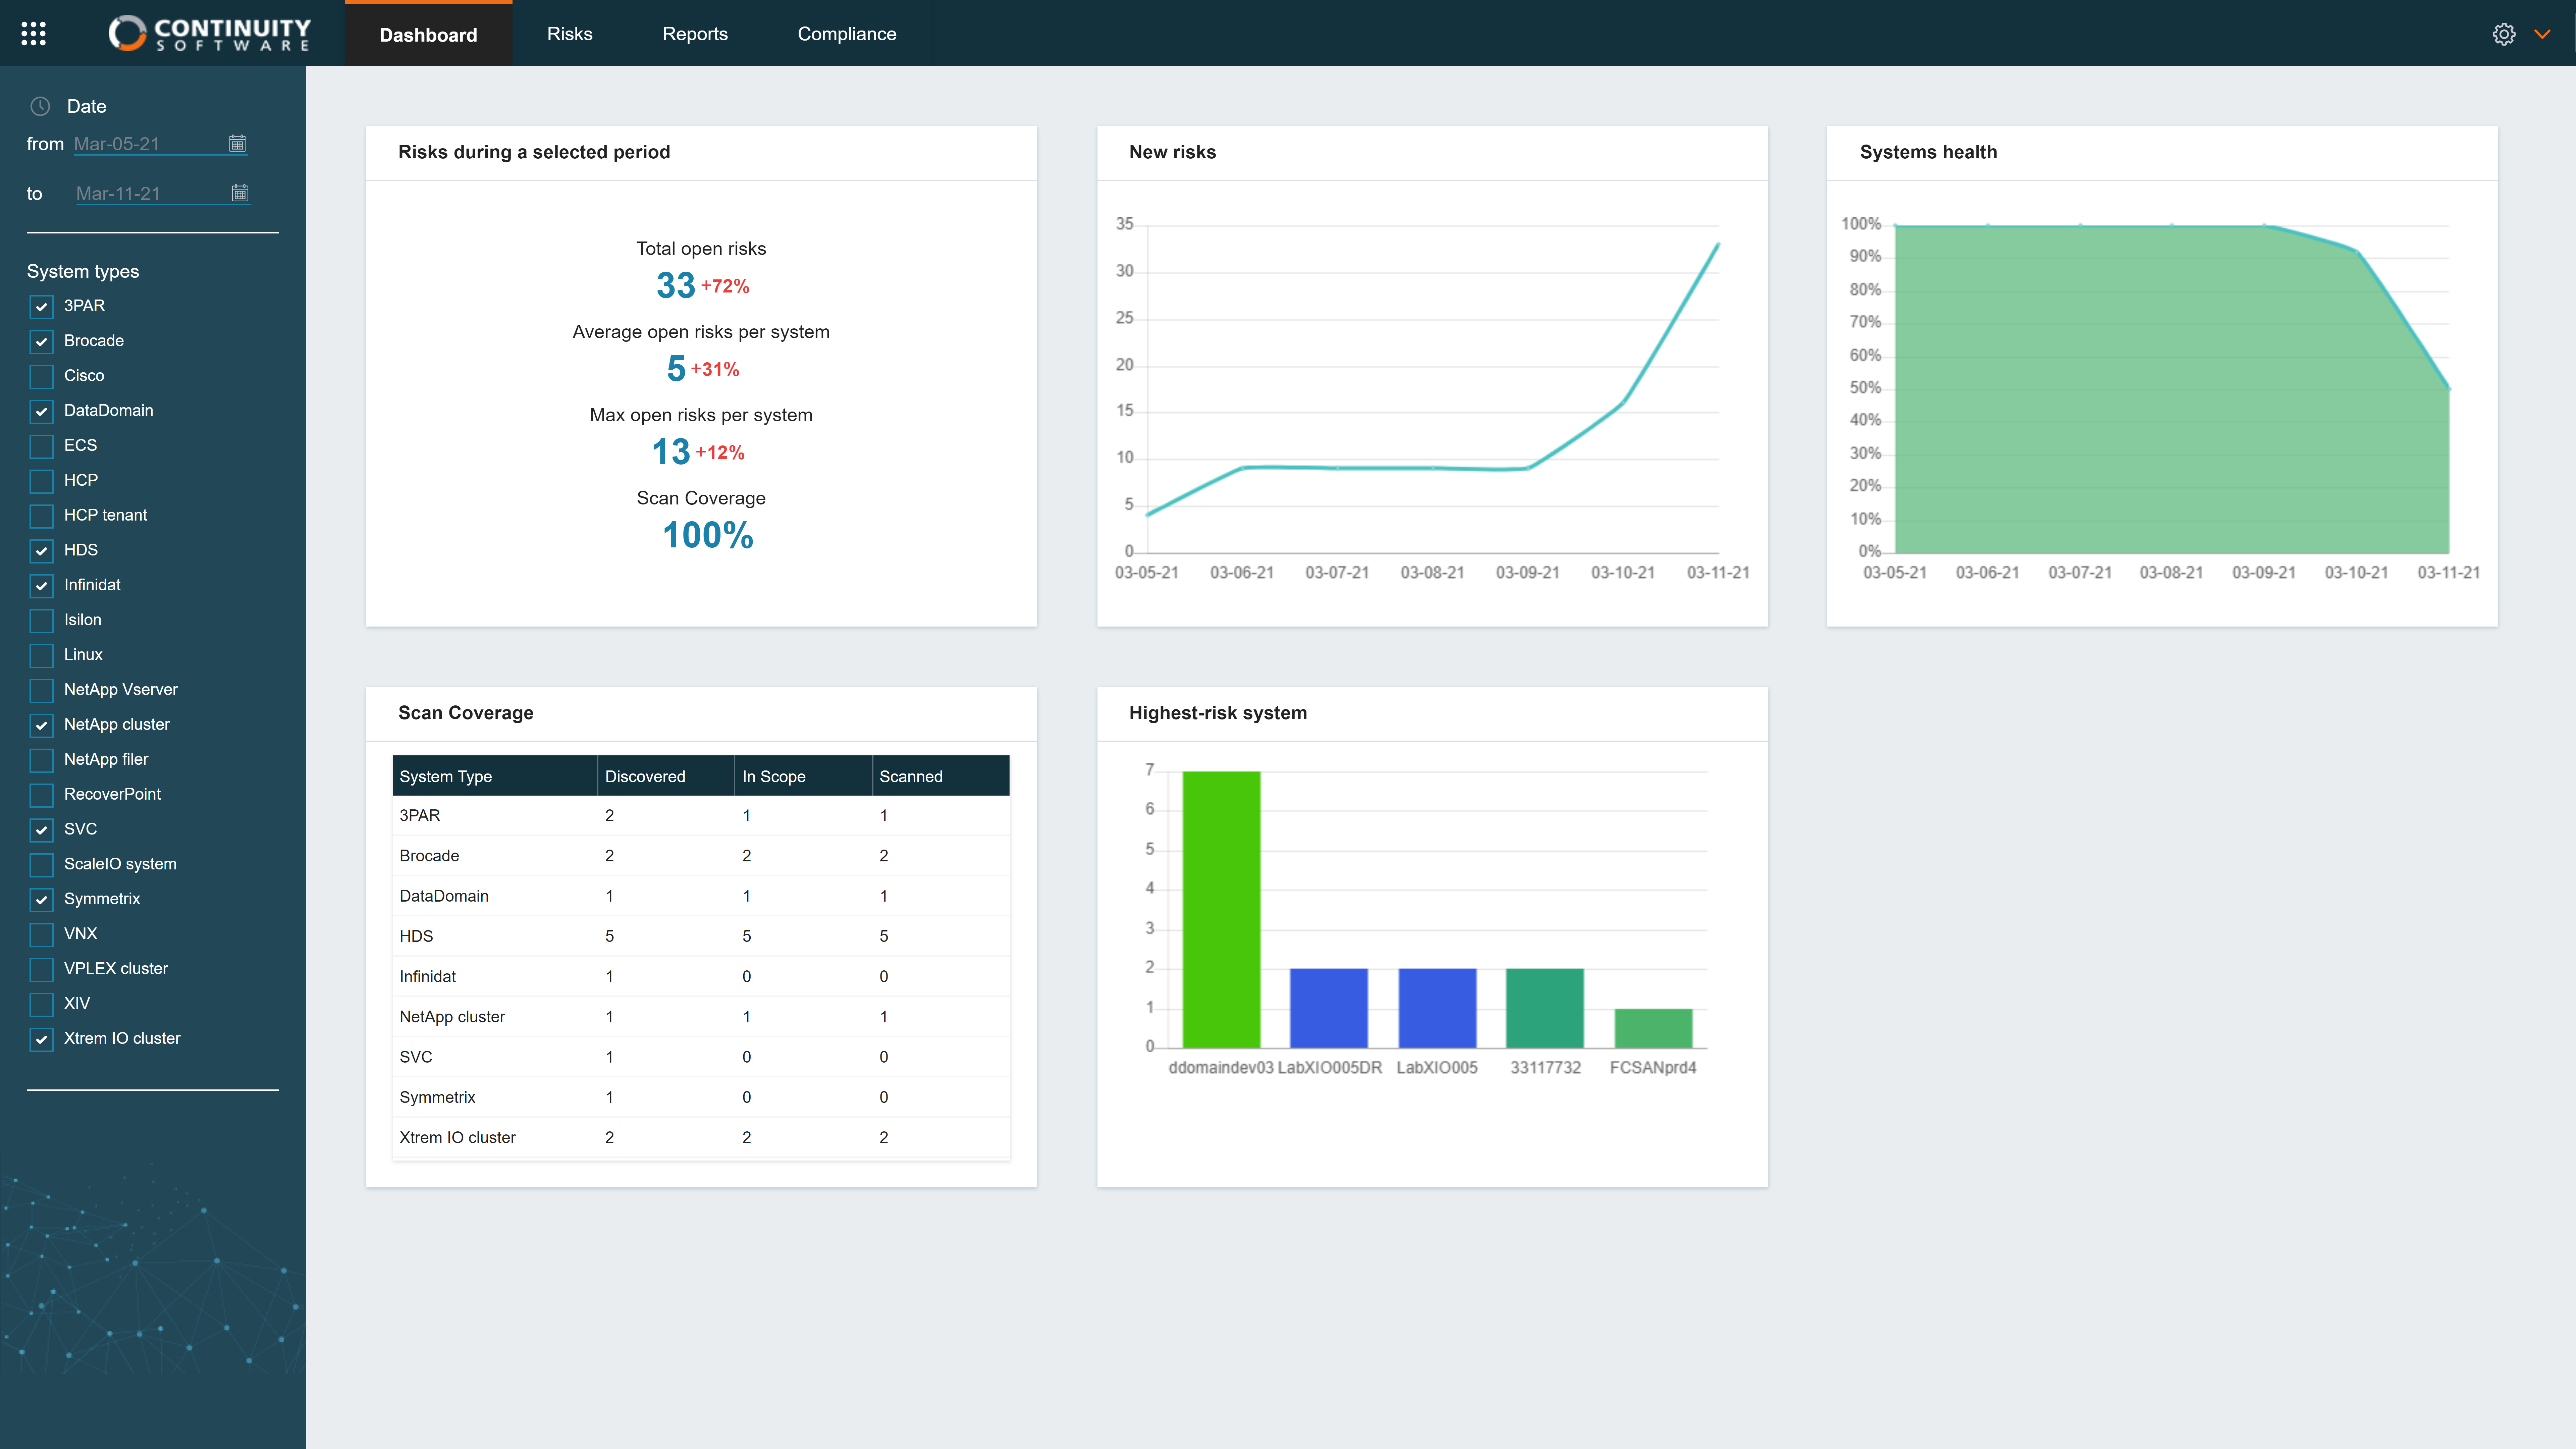2576x1449 pixels.
Task: Open the Reports tab
Action: click(695, 34)
